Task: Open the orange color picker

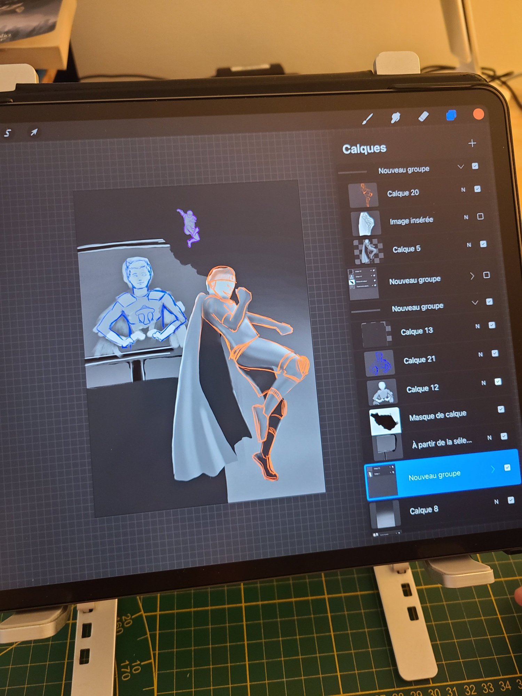Action: pos(479,114)
